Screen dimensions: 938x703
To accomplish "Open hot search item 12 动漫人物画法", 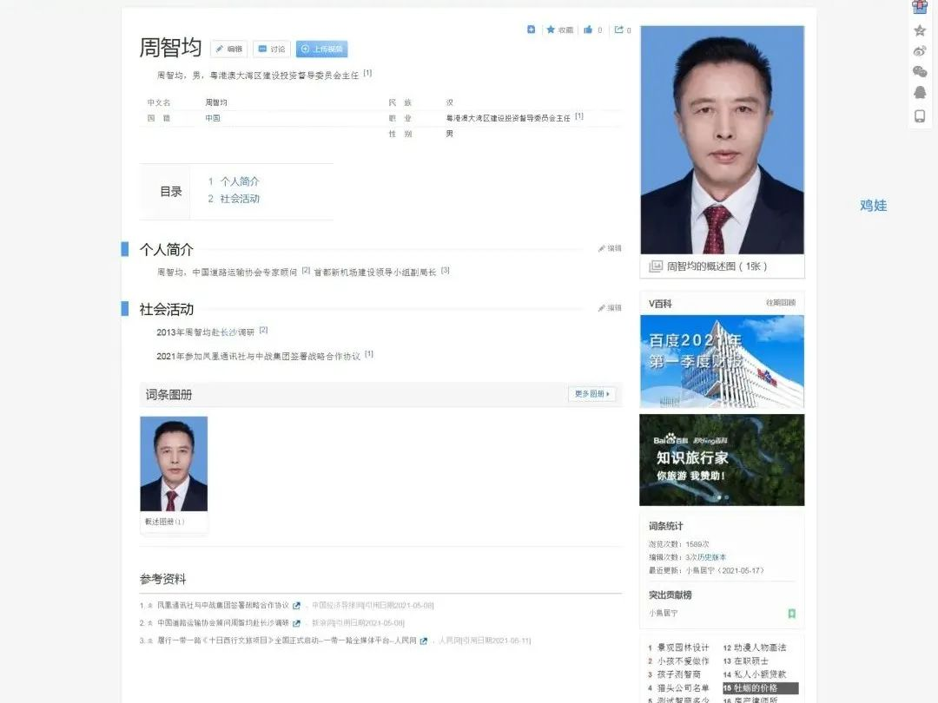I will click(760, 647).
